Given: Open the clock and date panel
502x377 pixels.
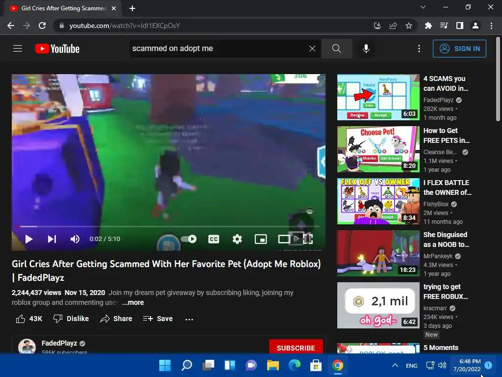Looking at the screenshot, I should click(x=467, y=365).
